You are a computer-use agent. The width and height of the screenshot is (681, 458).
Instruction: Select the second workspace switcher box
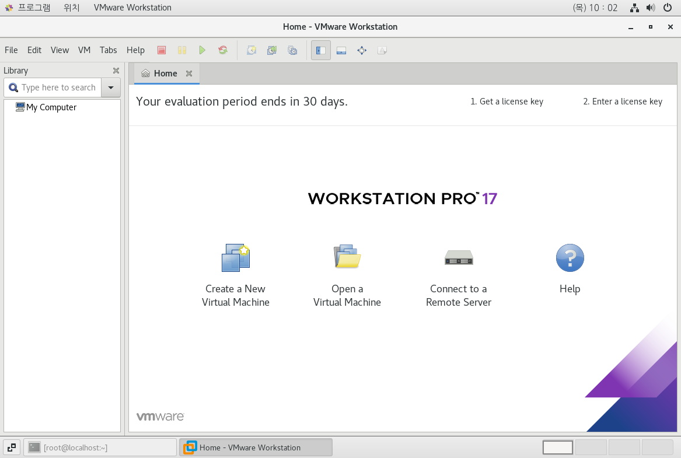591,447
